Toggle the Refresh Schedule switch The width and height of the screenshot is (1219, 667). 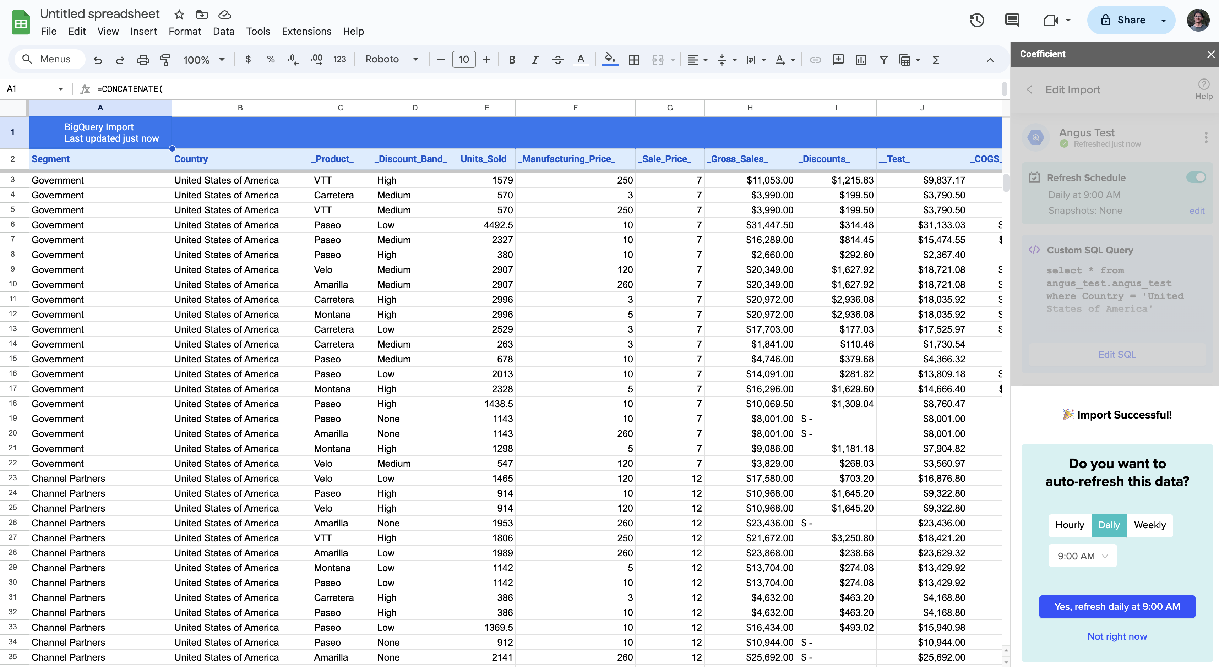pos(1196,177)
